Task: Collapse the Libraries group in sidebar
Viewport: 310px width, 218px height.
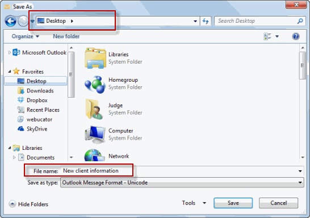Action: [10, 148]
